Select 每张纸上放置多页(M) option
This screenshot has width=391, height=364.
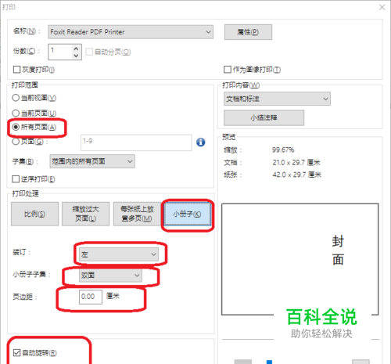137,214
